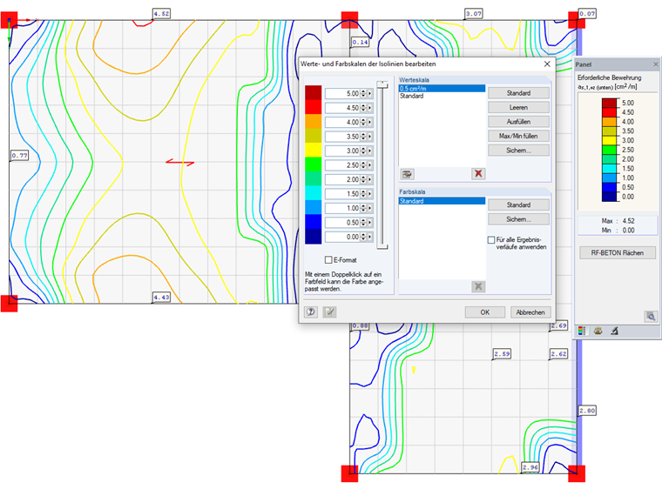Click orange color field in dialog
This screenshot has width=662, height=496.
pyautogui.click(x=314, y=122)
